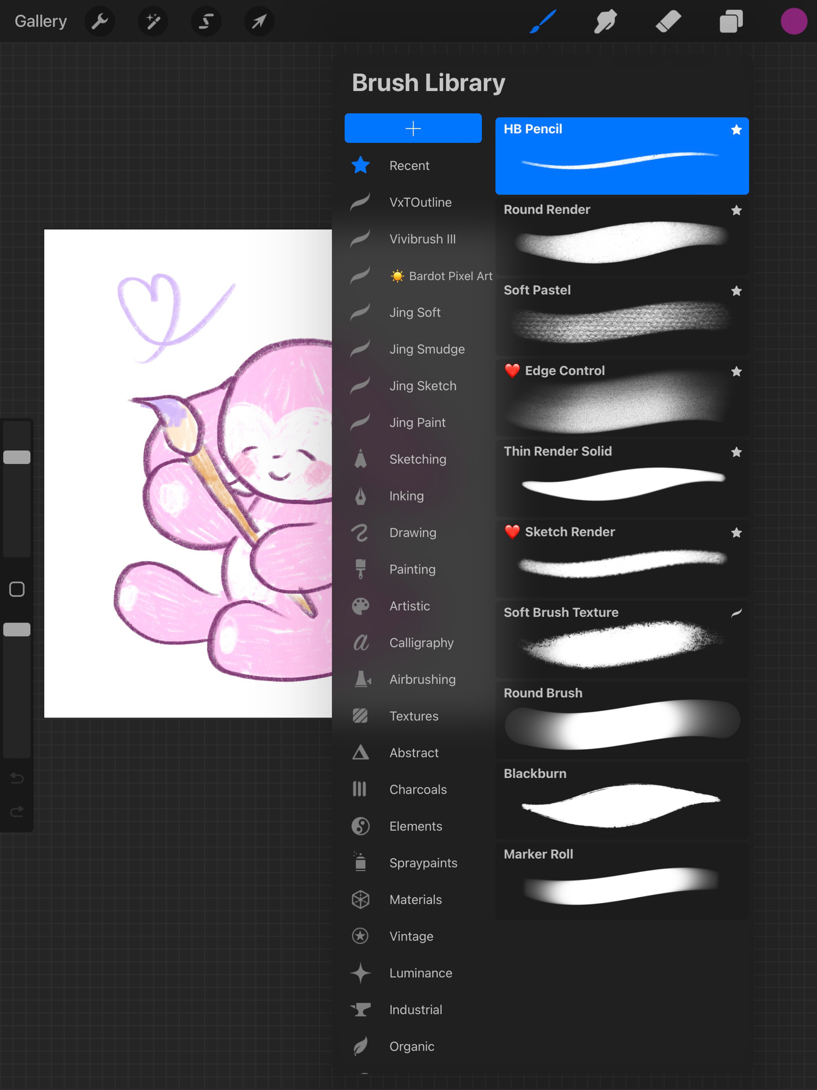Toggle the star on HB Pencil brush

coord(736,130)
